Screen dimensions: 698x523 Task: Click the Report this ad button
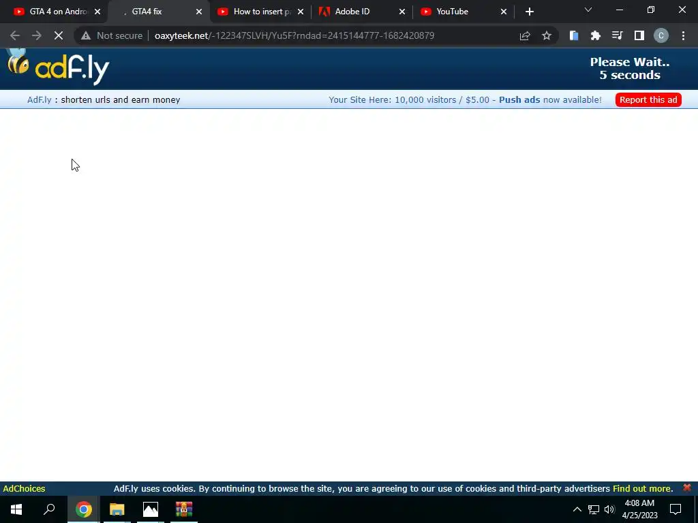[x=648, y=99]
